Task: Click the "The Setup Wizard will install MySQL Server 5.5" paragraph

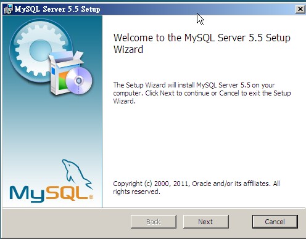Action: [202, 93]
